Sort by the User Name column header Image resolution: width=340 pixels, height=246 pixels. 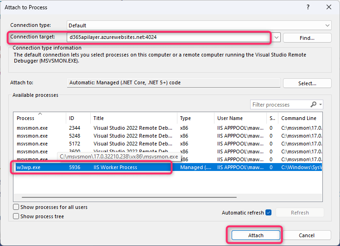[230, 118]
